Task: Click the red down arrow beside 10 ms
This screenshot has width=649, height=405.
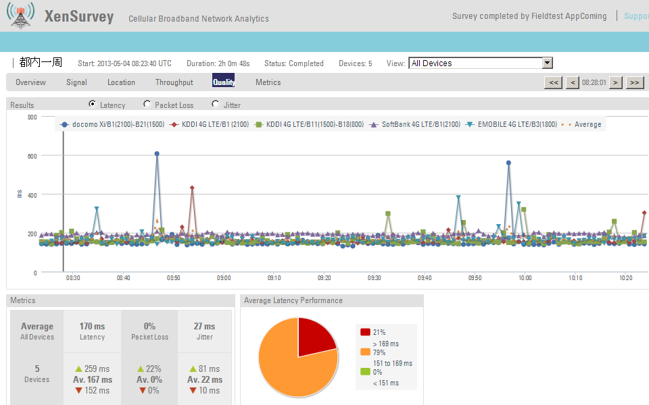Action: (x=193, y=391)
